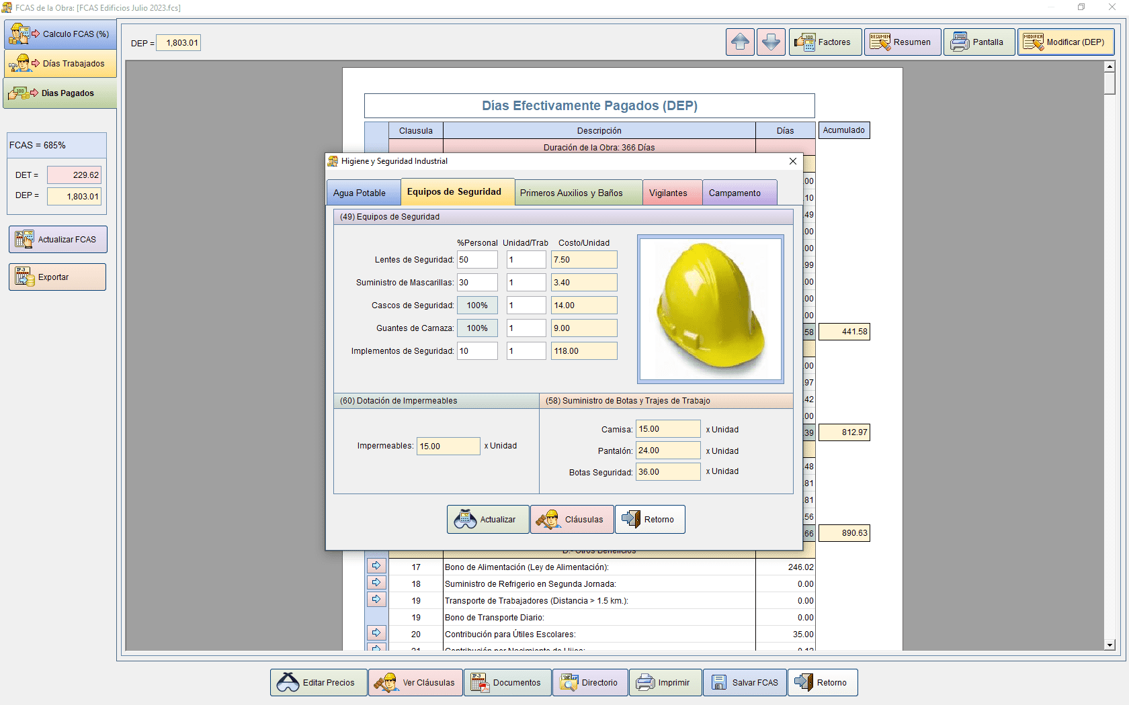
Task: Switch to the Agua Potable tab
Action: (x=360, y=193)
